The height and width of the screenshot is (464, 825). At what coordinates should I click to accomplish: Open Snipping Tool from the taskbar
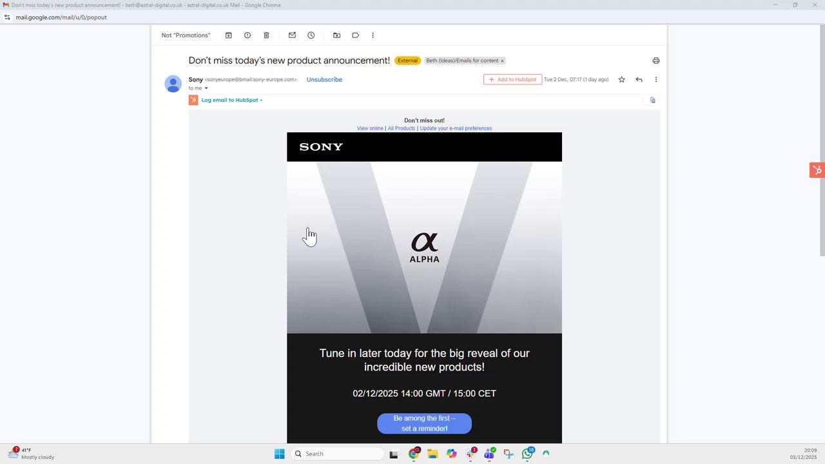point(509,454)
